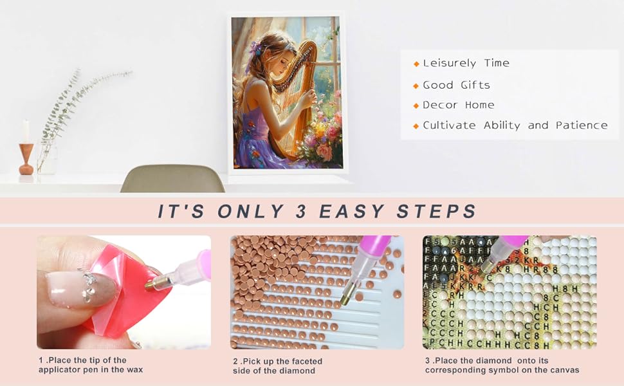Click the bullet beside Cultivate Ability and Patience
The height and width of the screenshot is (386, 624).
click(x=416, y=125)
